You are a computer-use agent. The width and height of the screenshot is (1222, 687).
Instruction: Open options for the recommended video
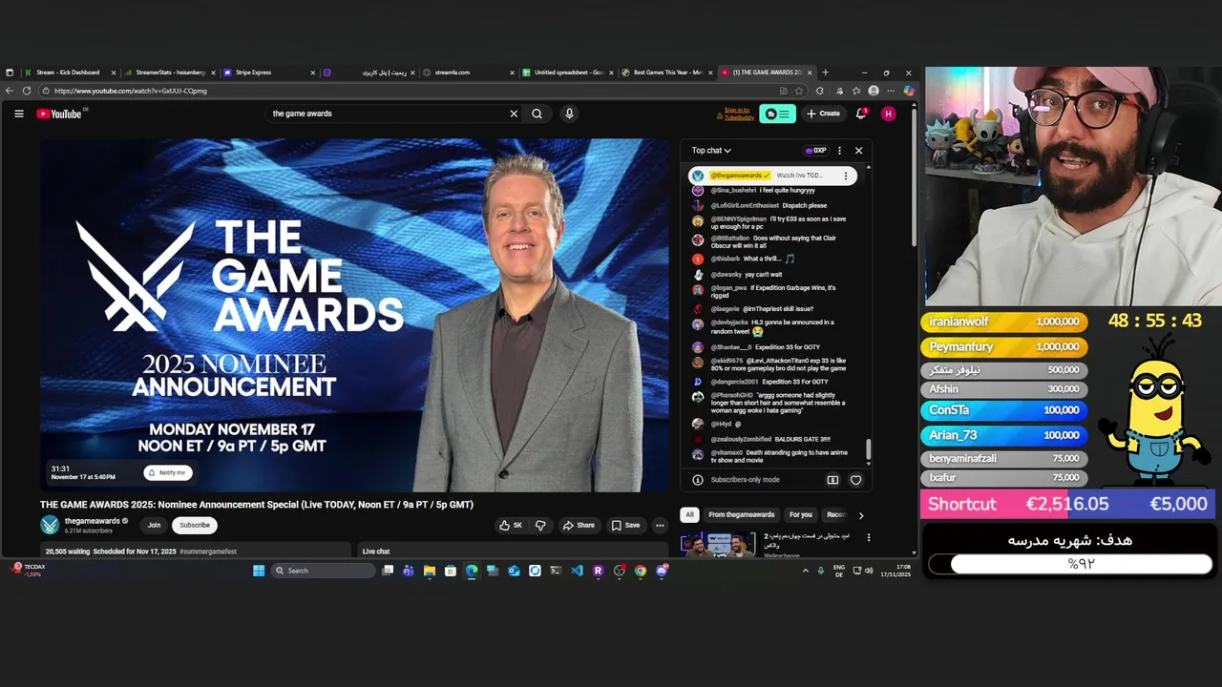[x=868, y=537]
